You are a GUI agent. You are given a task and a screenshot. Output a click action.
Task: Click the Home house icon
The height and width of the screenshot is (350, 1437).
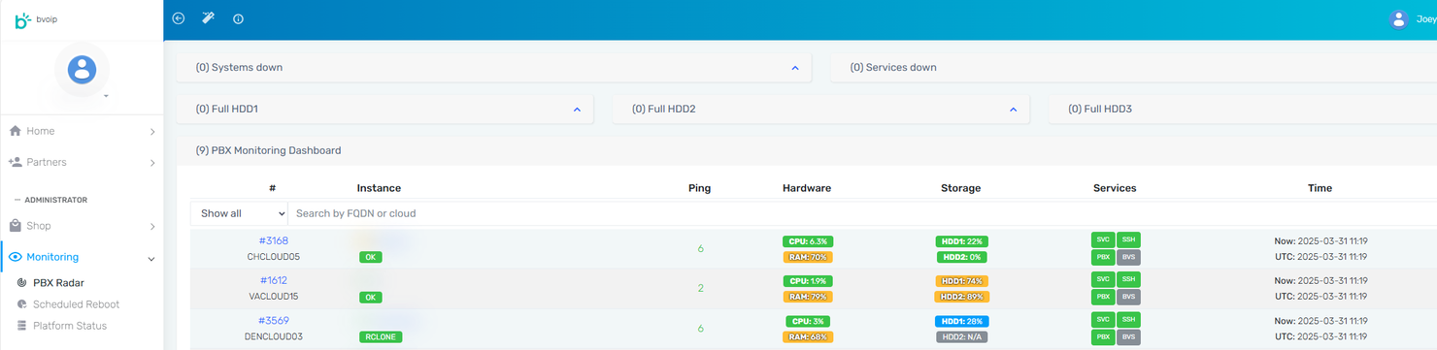(x=16, y=131)
